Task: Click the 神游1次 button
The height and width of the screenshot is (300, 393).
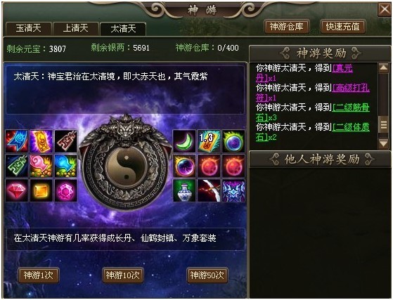Action: 39,275
